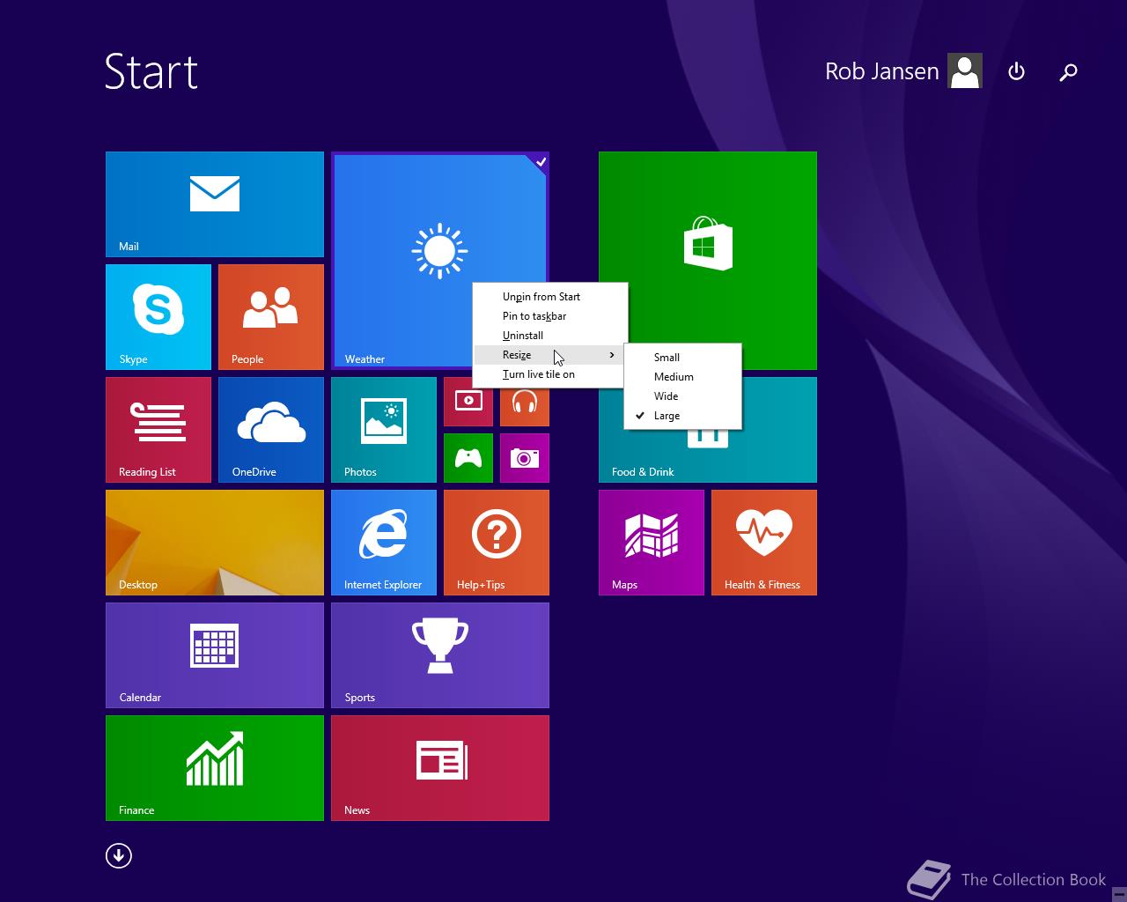Open the Finance tile

pyautogui.click(x=215, y=768)
